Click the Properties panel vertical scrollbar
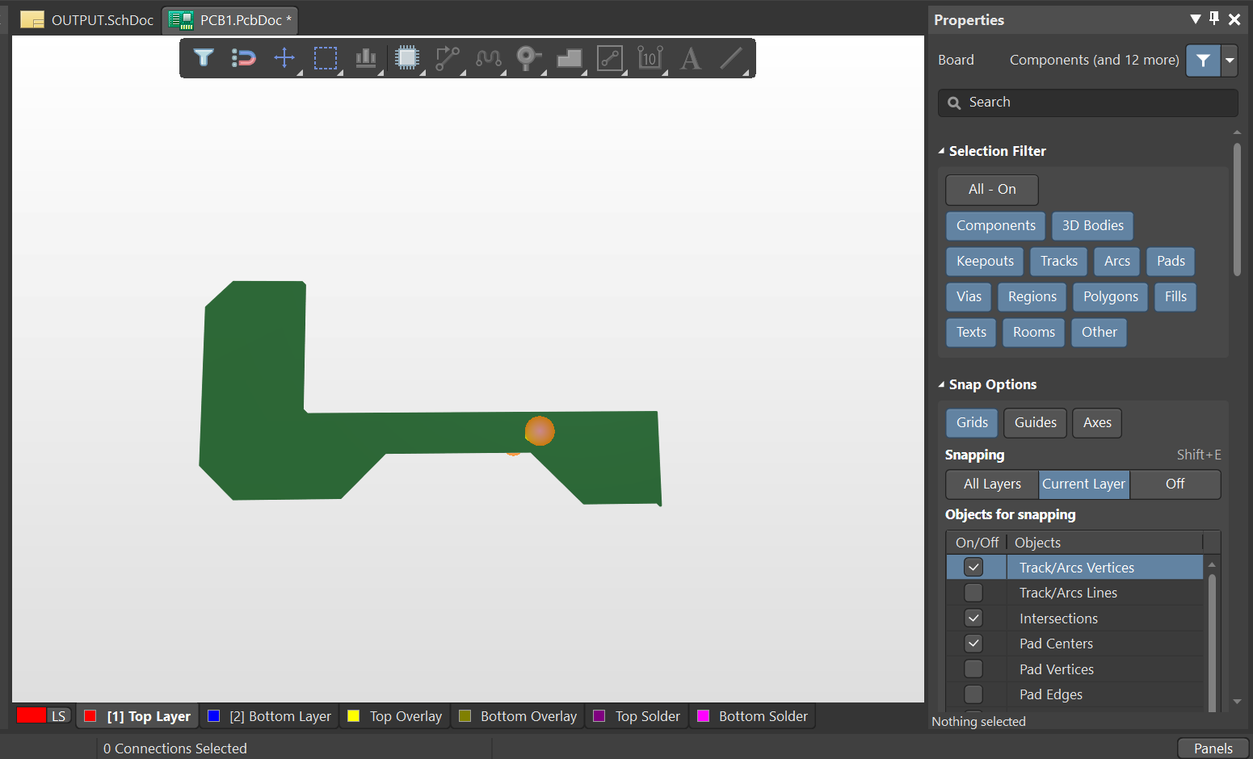 pos(1237,210)
